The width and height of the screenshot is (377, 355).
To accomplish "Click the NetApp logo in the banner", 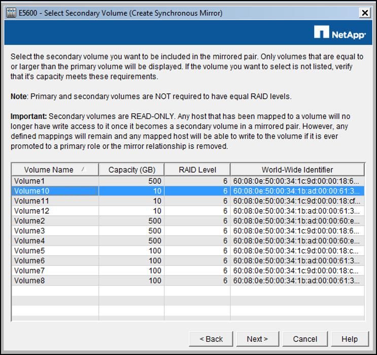I will pos(339,32).
